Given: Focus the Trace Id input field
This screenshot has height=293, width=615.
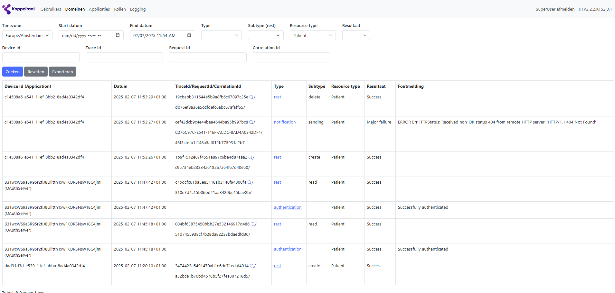Looking at the screenshot, I should tap(124, 58).
